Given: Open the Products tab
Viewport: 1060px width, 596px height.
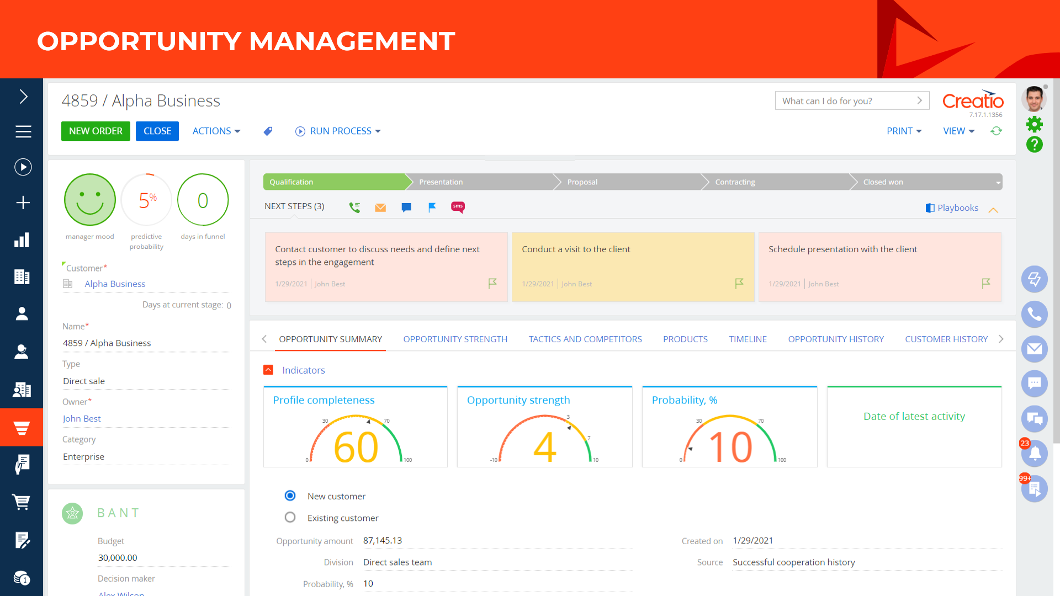Looking at the screenshot, I should (685, 339).
